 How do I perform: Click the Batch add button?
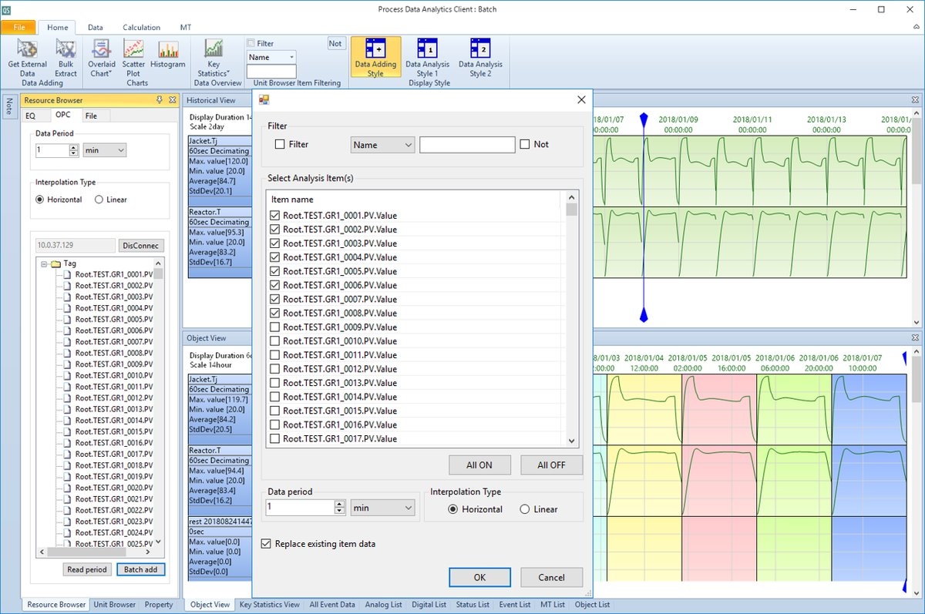(x=140, y=570)
